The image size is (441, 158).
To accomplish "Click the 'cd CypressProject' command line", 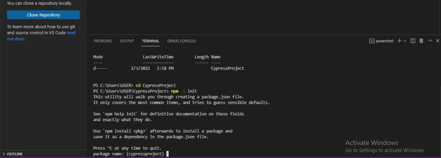I will (155, 85).
